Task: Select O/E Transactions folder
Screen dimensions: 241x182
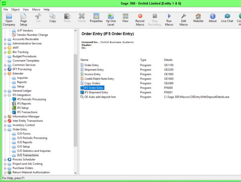Action: pyautogui.click(x=28, y=155)
